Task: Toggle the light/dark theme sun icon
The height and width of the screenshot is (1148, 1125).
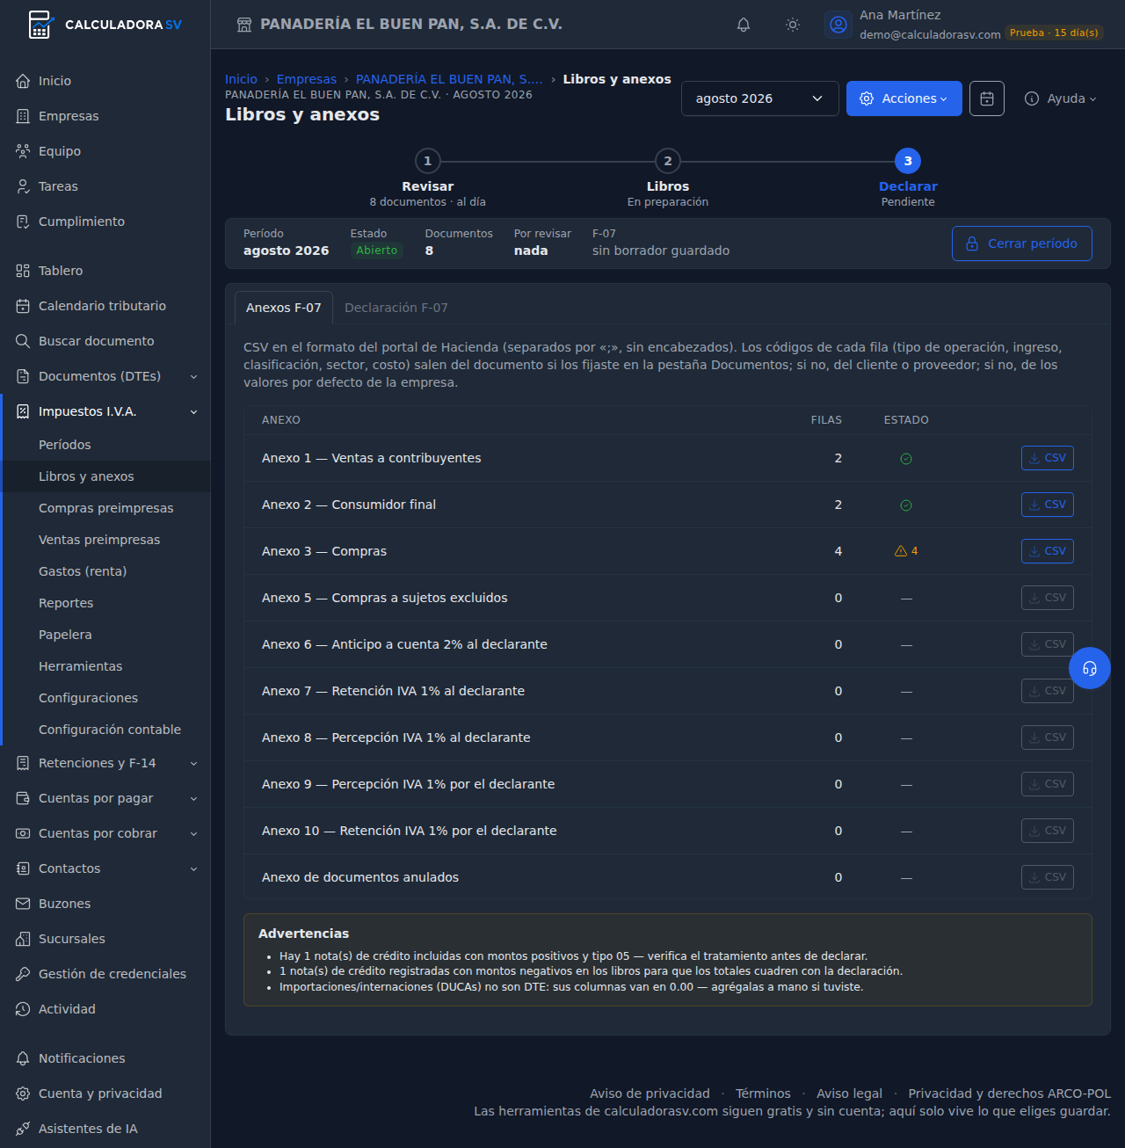Action: [793, 25]
